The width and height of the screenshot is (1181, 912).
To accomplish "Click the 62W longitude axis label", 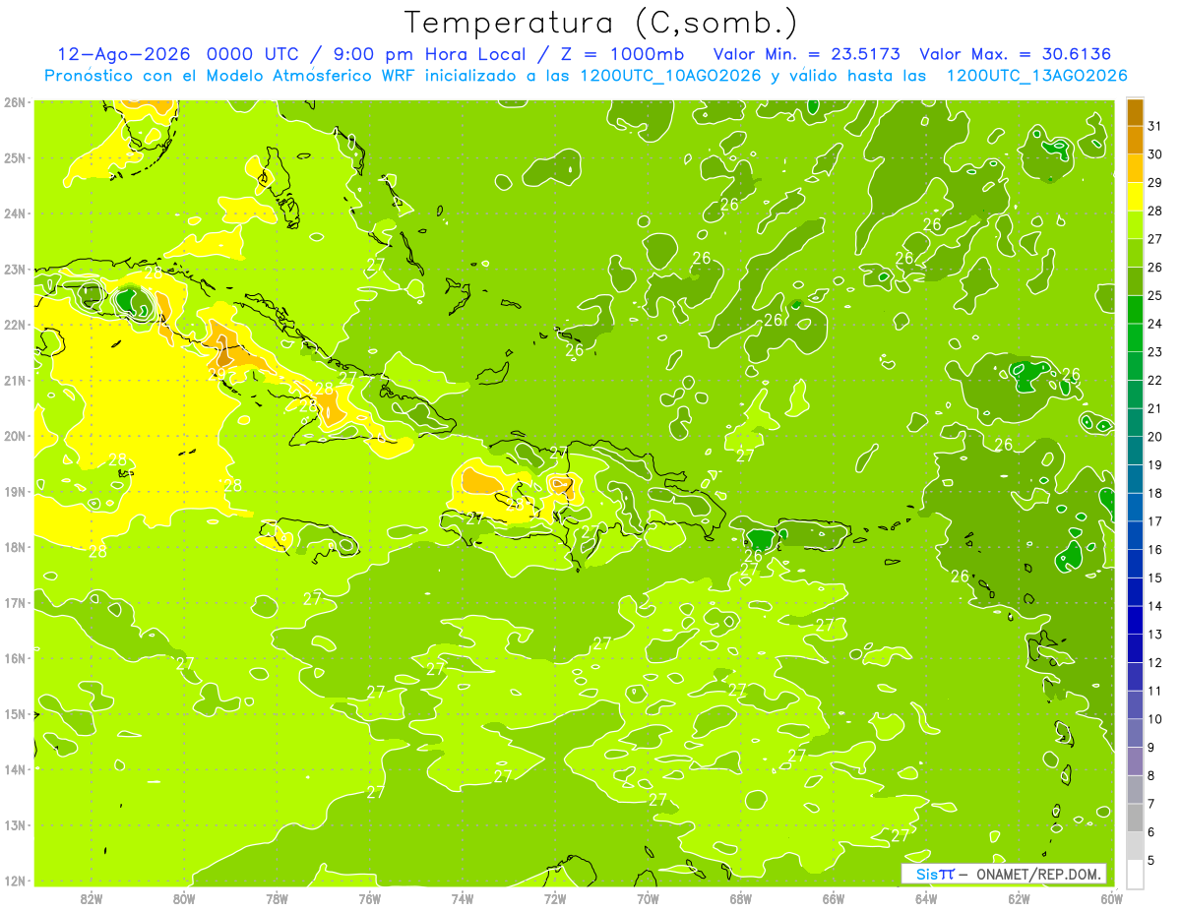I will 1019,898.
